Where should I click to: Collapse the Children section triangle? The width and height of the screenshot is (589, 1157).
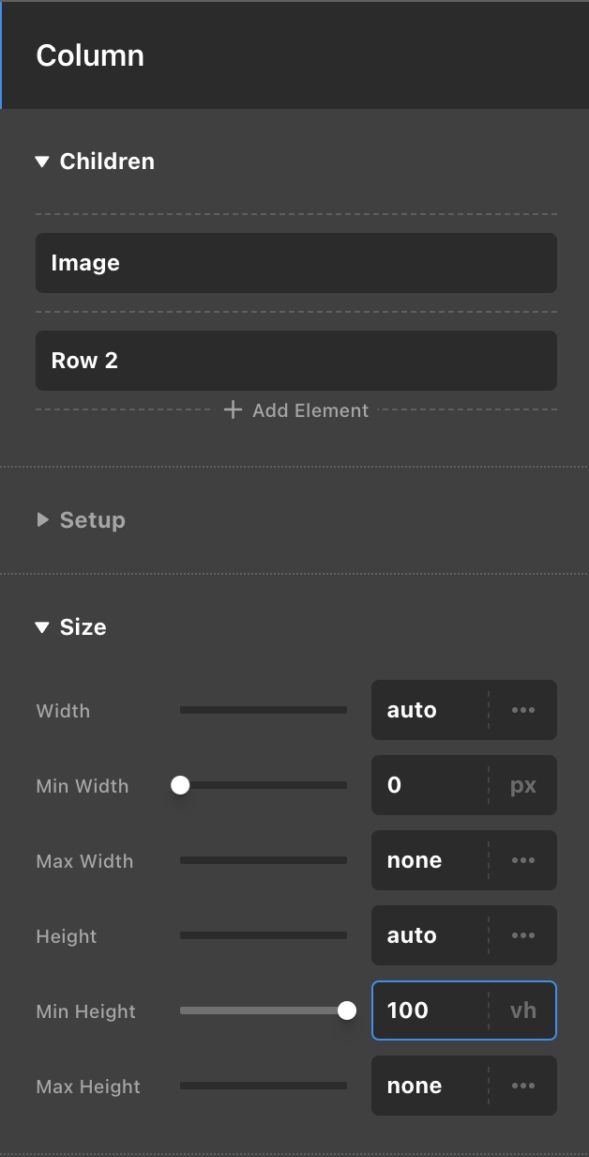[41, 162]
